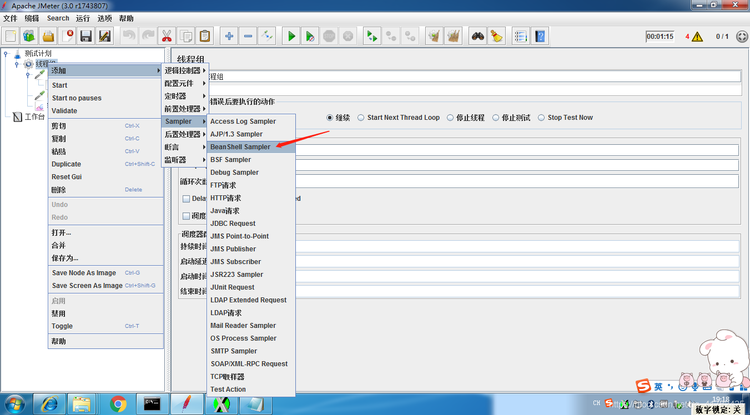Viewport: 750px width, 415px height.
Task: Open the 后置处理器 submenu
Action: pyautogui.click(x=185, y=134)
